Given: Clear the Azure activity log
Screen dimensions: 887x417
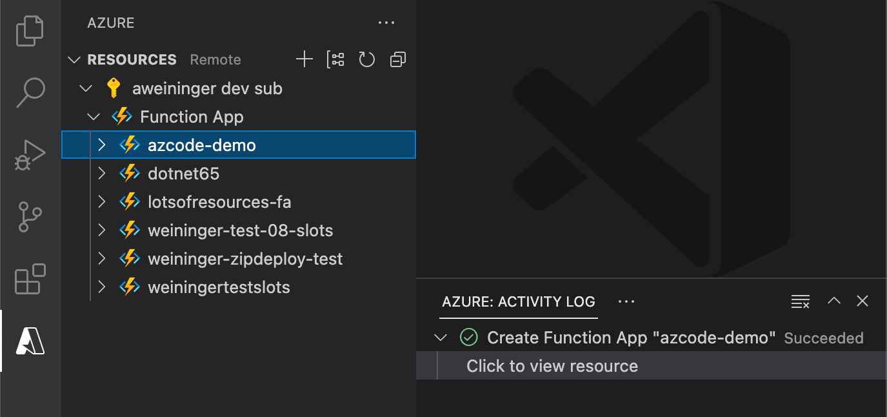Looking at the screenshot, I should click(x=800, y=301).
